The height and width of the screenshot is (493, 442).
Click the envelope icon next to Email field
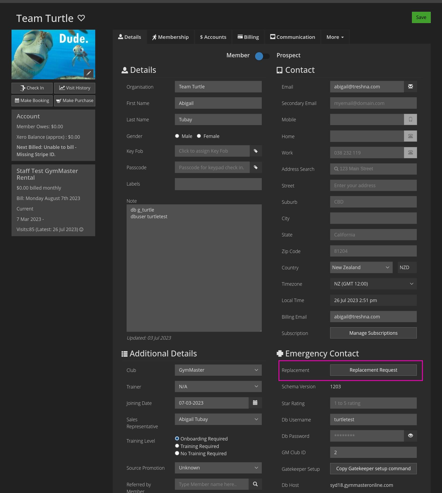coord(410,86)
